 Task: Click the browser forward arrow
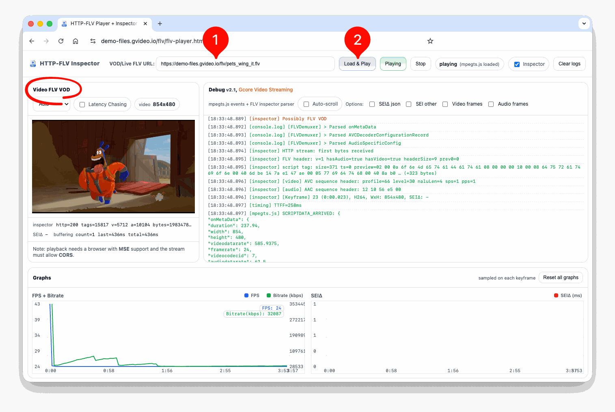pos(46,41)
